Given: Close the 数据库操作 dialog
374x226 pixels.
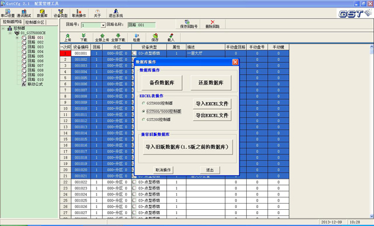Looking at the screenshot, I should point(235,62).
